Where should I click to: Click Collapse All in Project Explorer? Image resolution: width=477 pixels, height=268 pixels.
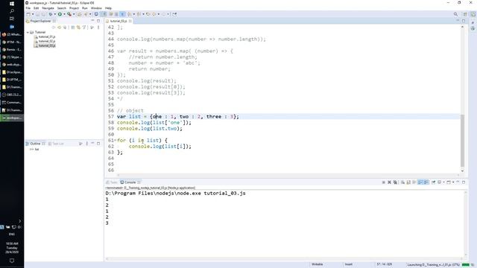73,28
